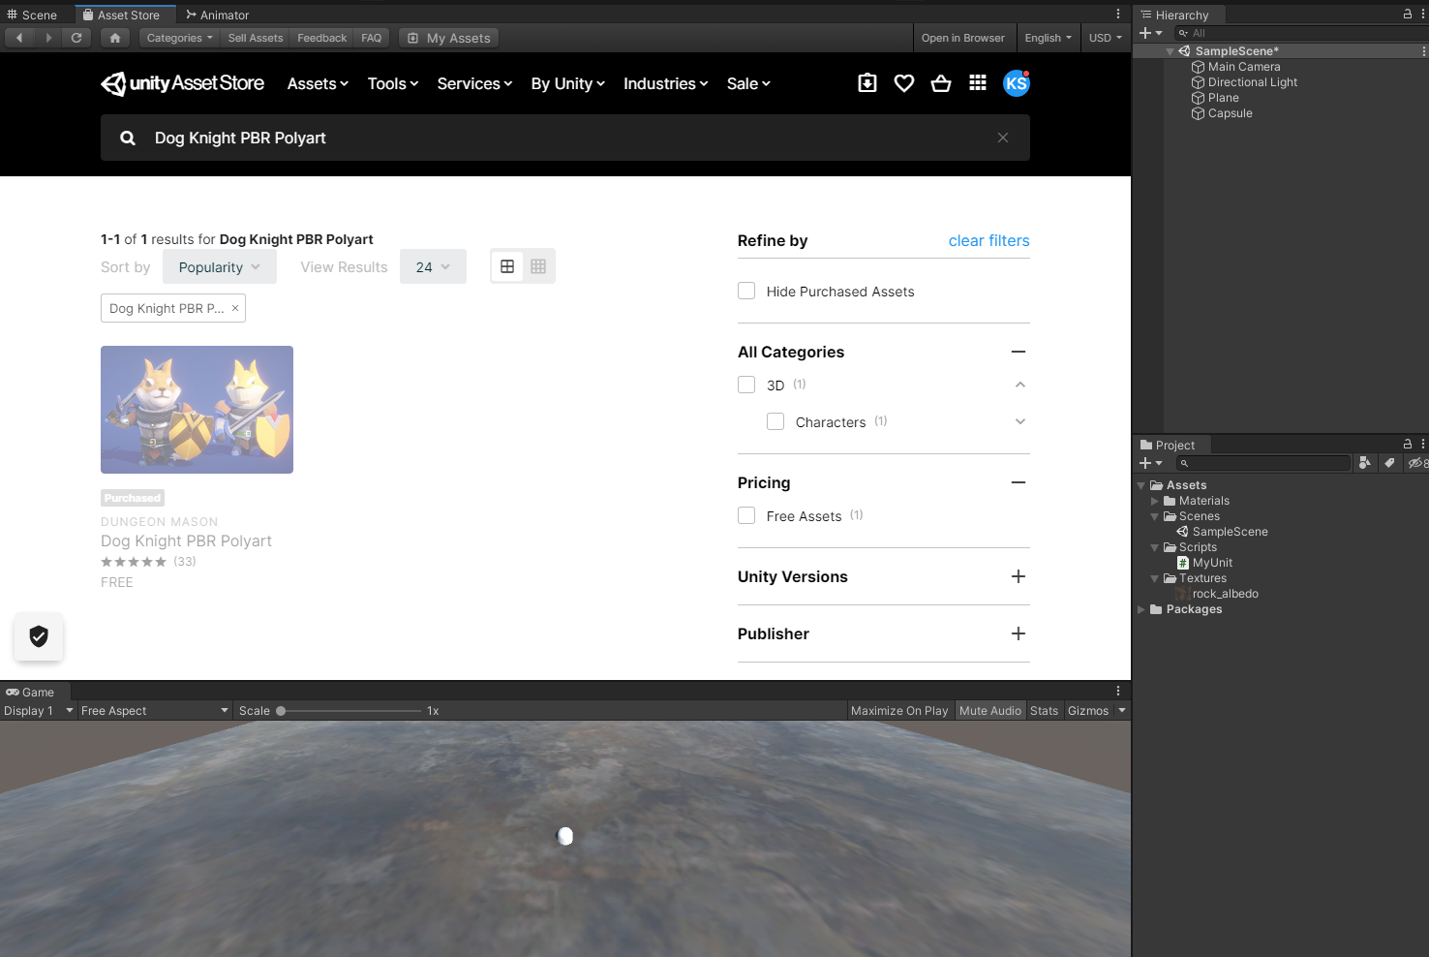1429x957 pixels.
Task: Toggle Mute Audio in Game view
Action: pyautogui.click(x=990, y=711)
